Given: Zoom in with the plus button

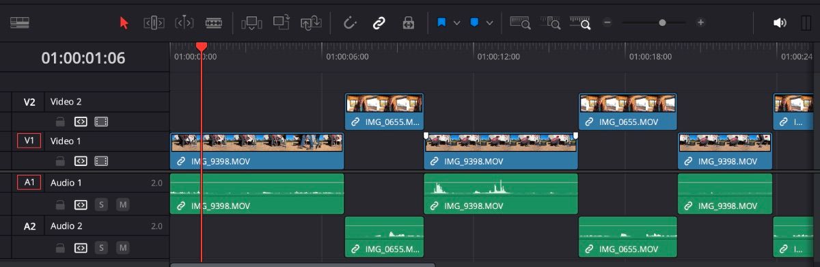Looking at the screenshot, I should pos(700,23).
